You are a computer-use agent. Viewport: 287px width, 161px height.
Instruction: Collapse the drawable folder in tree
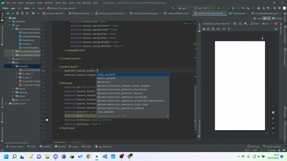(x=13, y=66)
